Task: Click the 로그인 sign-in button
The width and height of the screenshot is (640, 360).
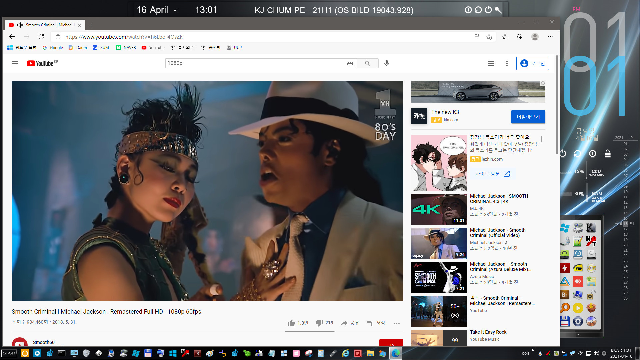Action: [x=532, y=63]
